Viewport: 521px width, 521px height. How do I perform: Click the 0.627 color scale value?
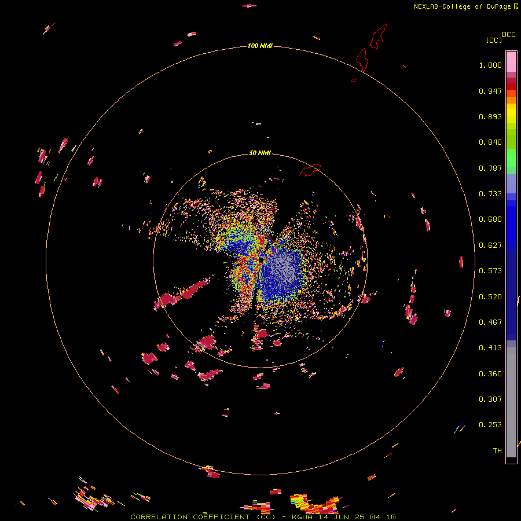[x=490, y=245]
